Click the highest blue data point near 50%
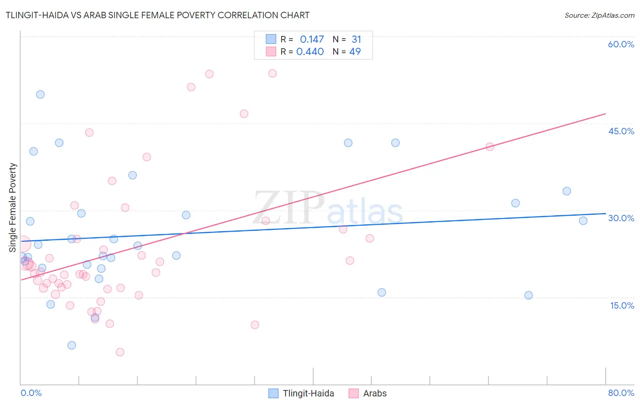 (41, 95)
